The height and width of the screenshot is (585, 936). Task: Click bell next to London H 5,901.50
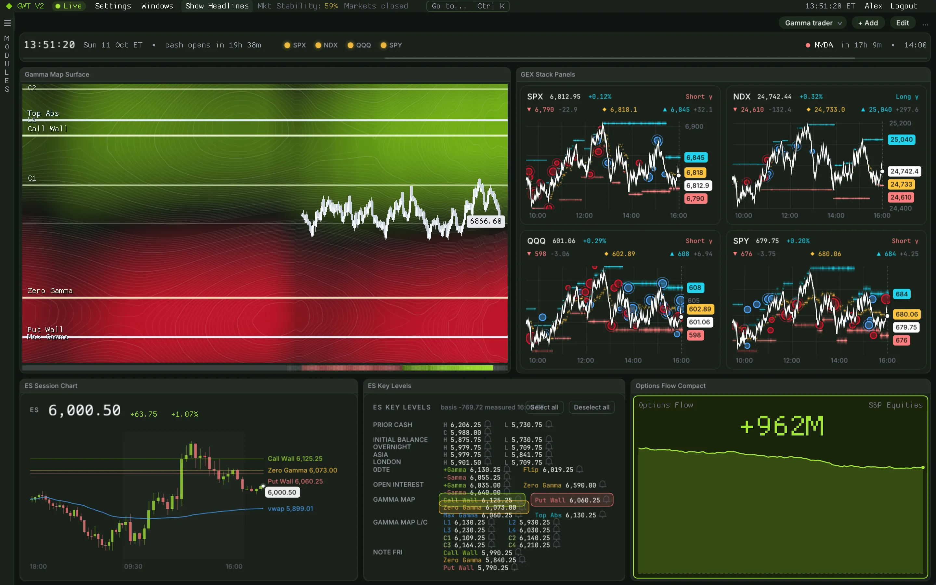[488, 461]
